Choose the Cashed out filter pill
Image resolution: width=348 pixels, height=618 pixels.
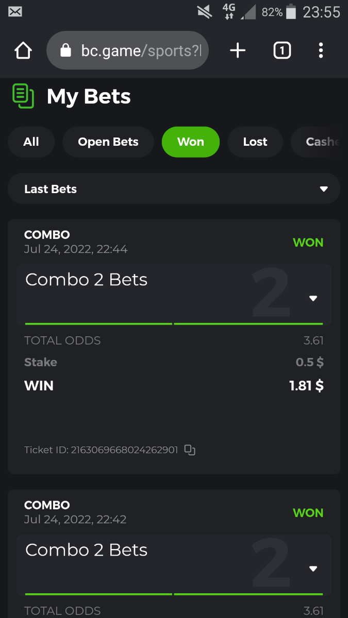(319, 142)
